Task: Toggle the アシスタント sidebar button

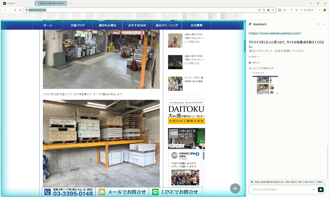Action: [306, 10]
